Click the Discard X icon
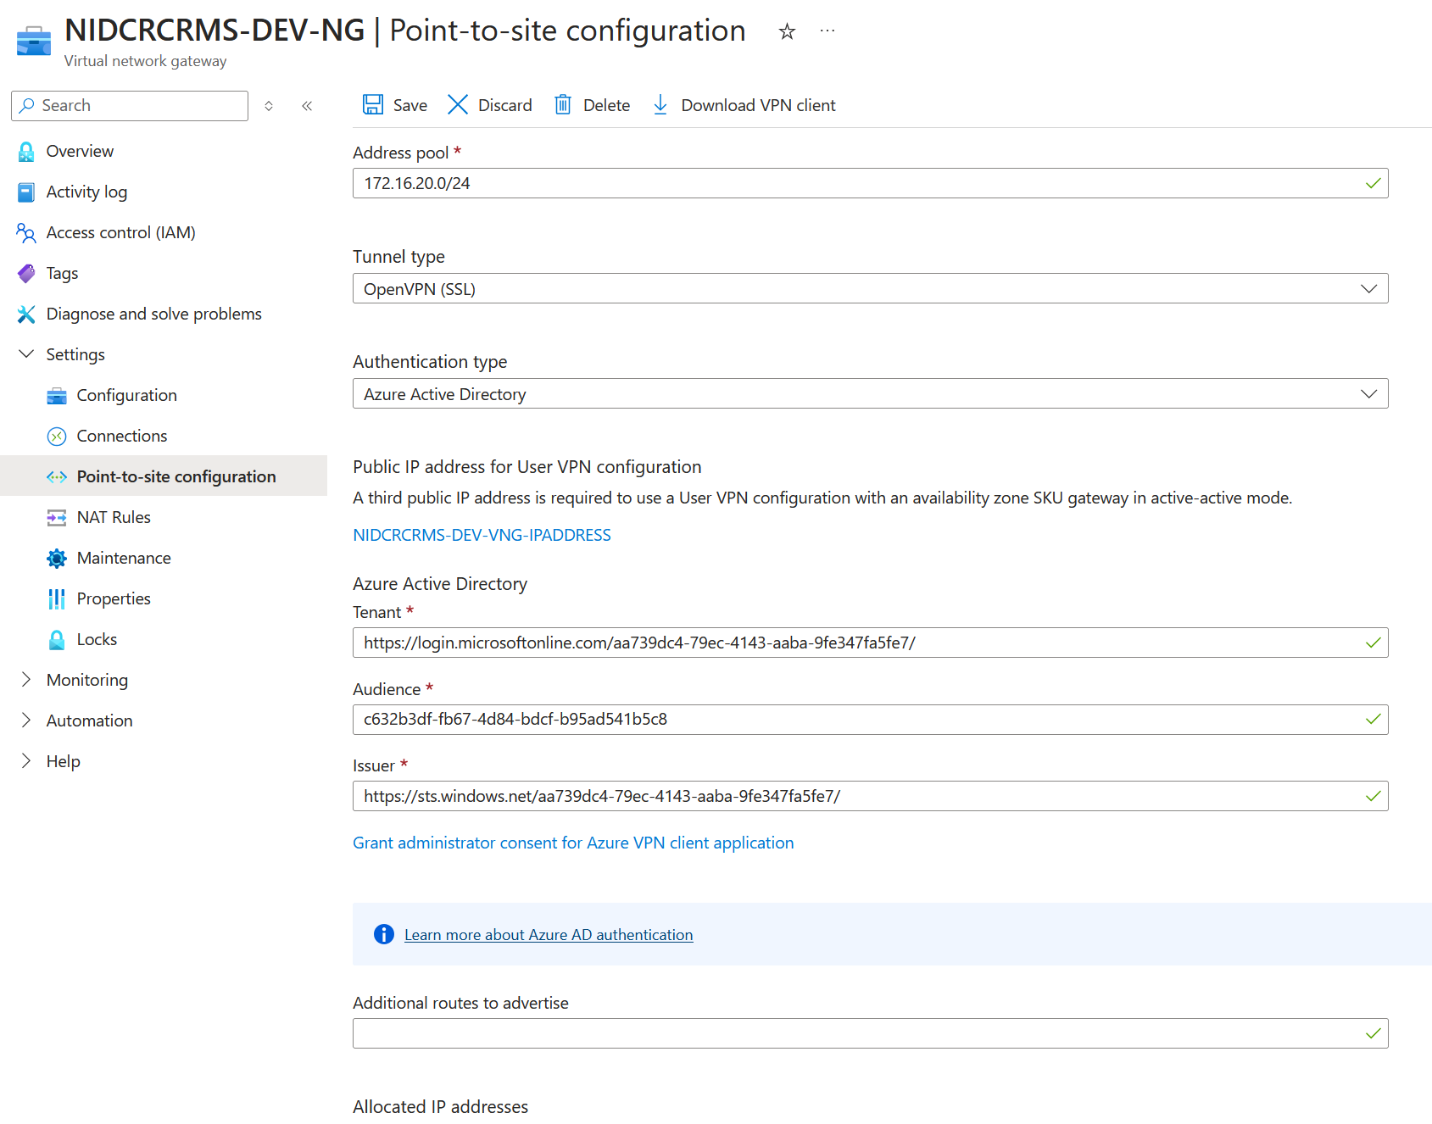The width and height of the screenshot is (1432, 1124). point(458,105)
